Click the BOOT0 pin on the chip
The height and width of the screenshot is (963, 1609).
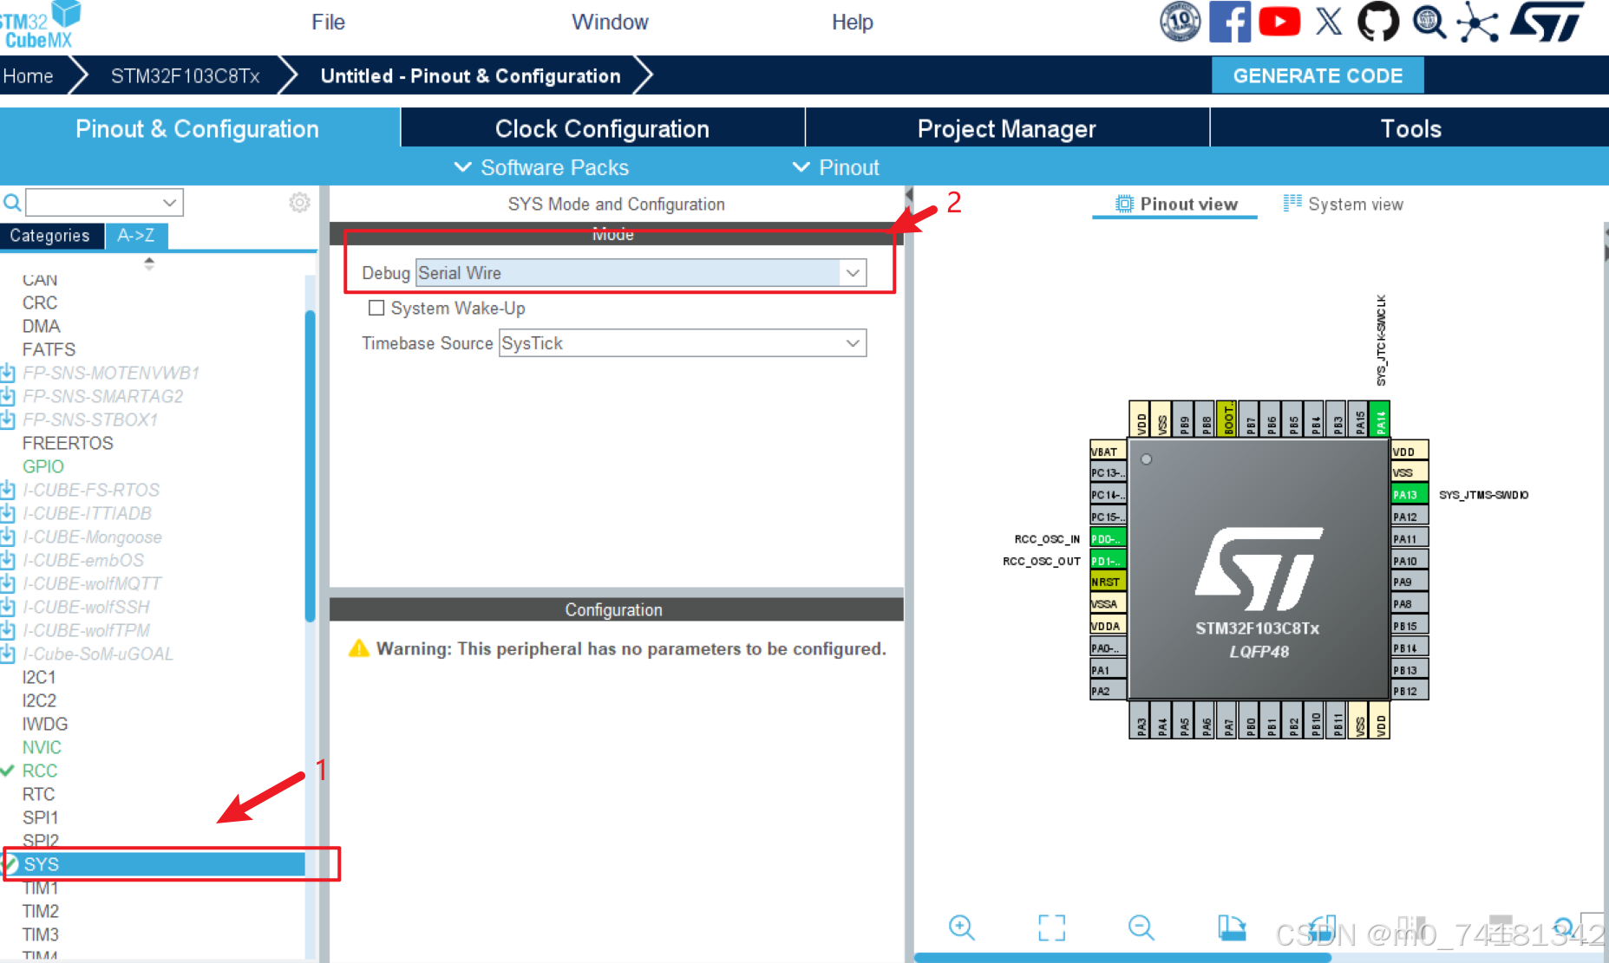tap(1227, 420)
